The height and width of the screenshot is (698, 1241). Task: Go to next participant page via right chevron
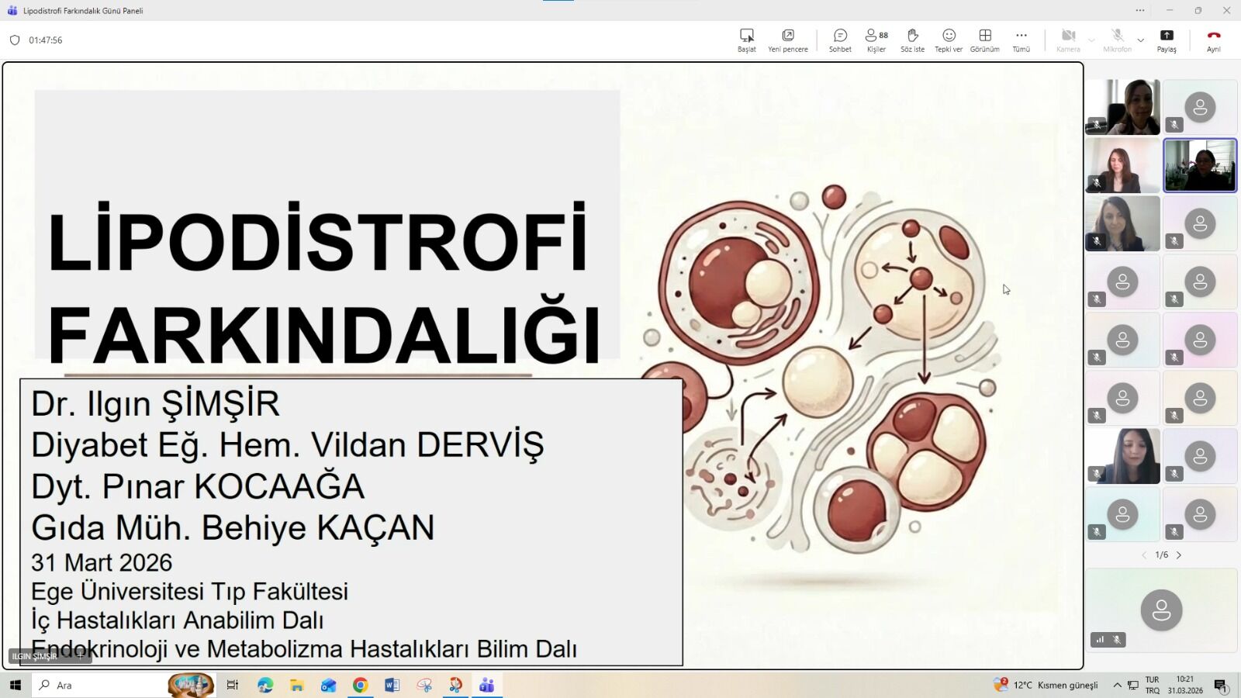(1180, 555)
